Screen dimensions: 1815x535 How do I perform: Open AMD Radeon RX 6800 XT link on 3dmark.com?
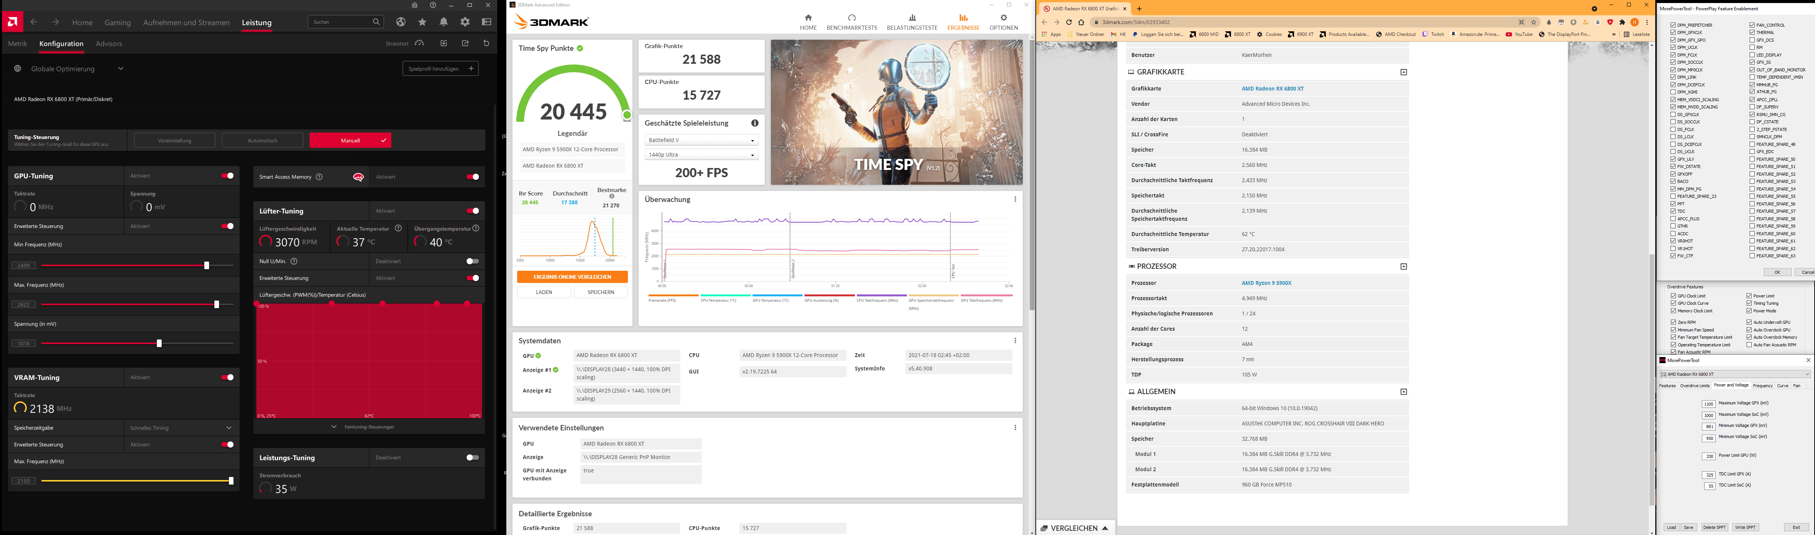tap(1272, 89)
